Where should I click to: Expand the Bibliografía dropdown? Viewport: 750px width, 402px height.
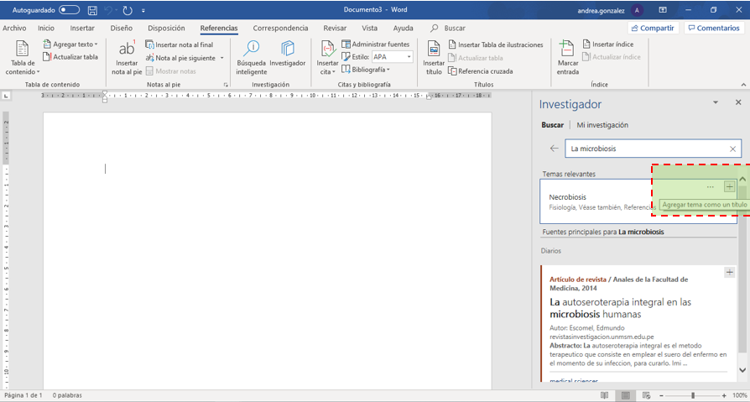click(366, 70)
